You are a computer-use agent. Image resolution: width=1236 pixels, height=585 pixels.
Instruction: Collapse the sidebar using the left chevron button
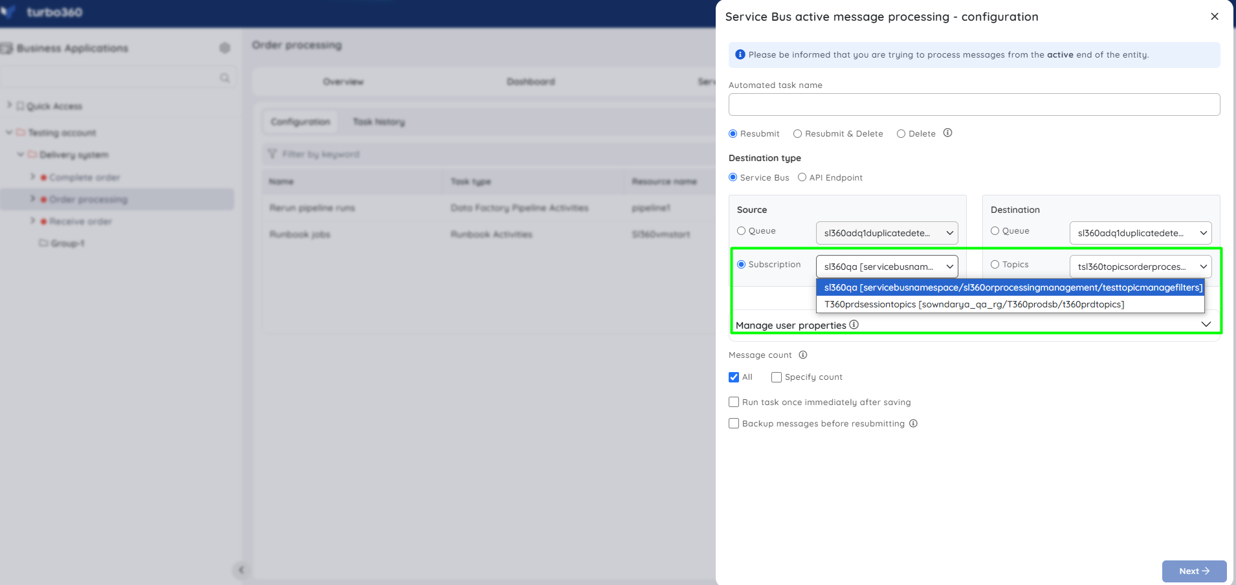click(241, 570)
